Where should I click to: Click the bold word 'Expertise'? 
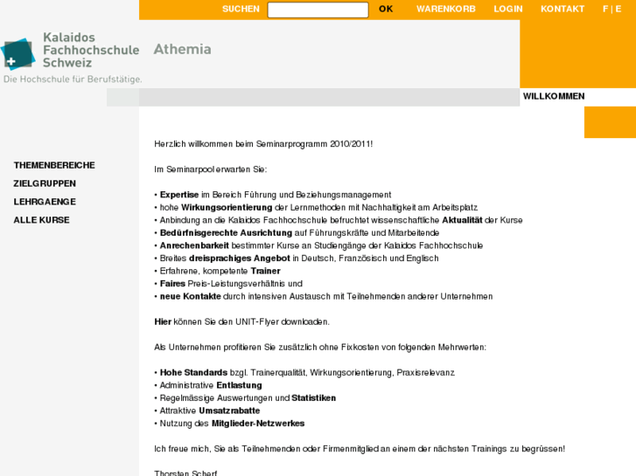point(179,195)
